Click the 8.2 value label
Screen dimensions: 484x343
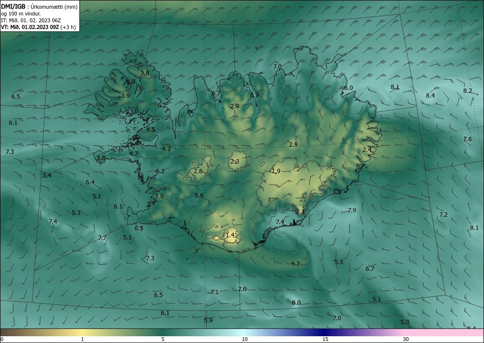coord(468,90)
